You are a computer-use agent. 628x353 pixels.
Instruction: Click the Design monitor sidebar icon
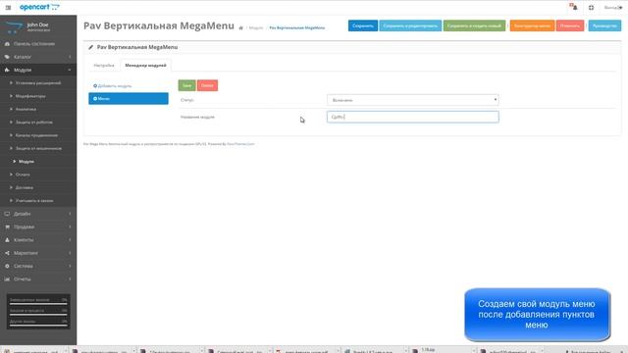click(7, 214)
